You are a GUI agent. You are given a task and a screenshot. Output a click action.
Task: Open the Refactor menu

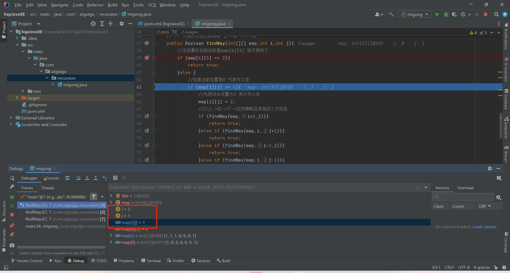(x=95, y=5)
